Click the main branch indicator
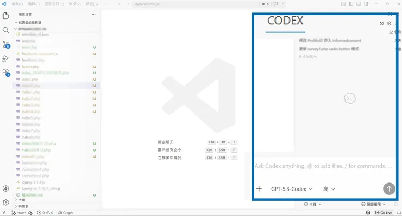 click(x=18, y=213)
